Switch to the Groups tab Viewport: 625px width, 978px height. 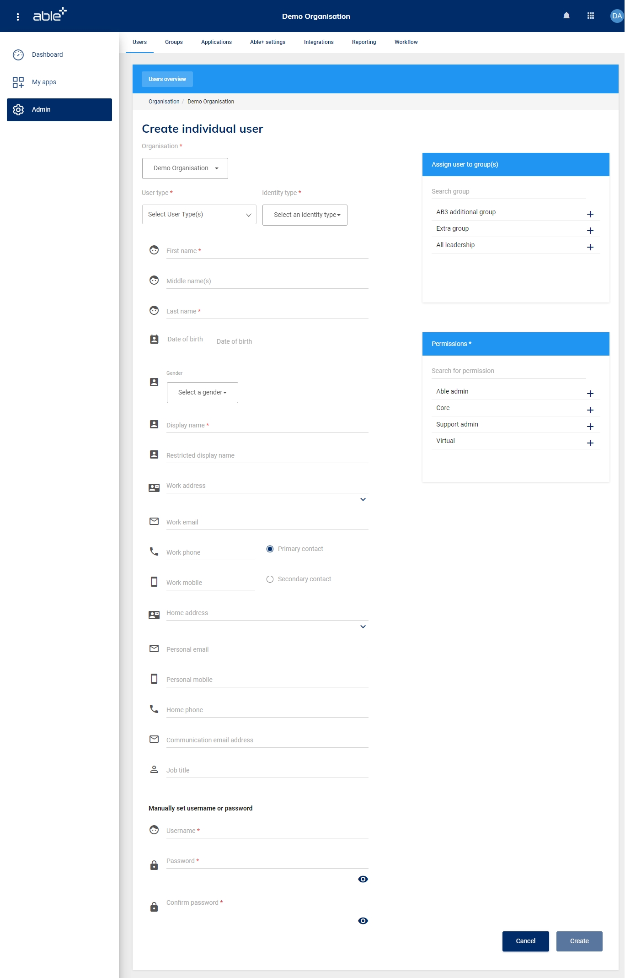174,42
